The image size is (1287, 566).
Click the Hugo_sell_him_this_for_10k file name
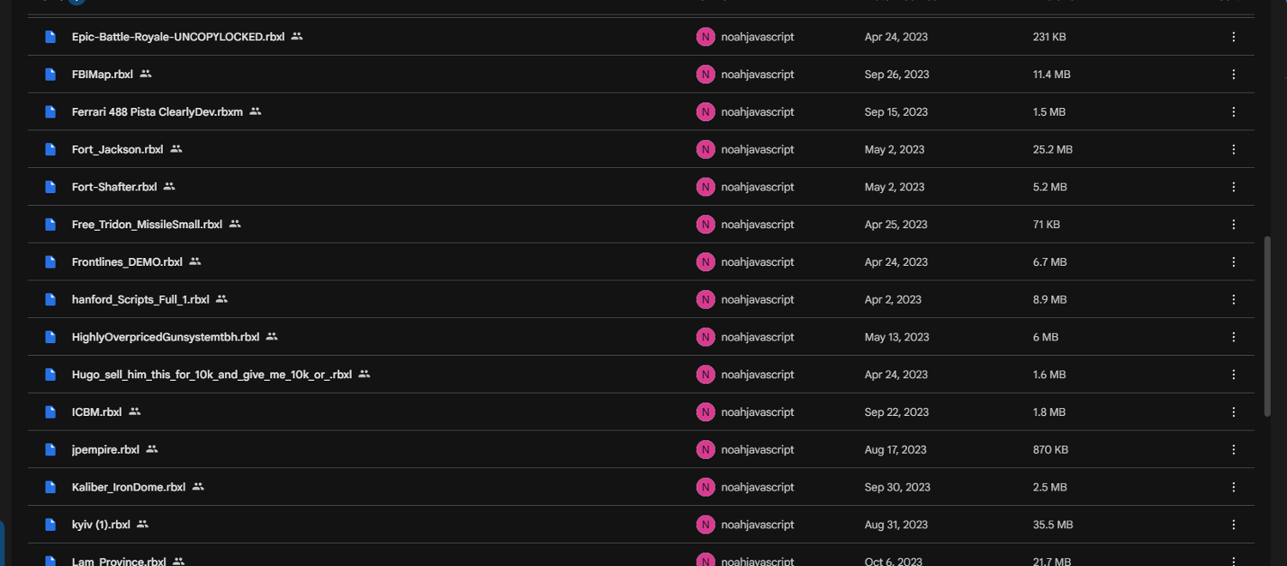point(212,375)
